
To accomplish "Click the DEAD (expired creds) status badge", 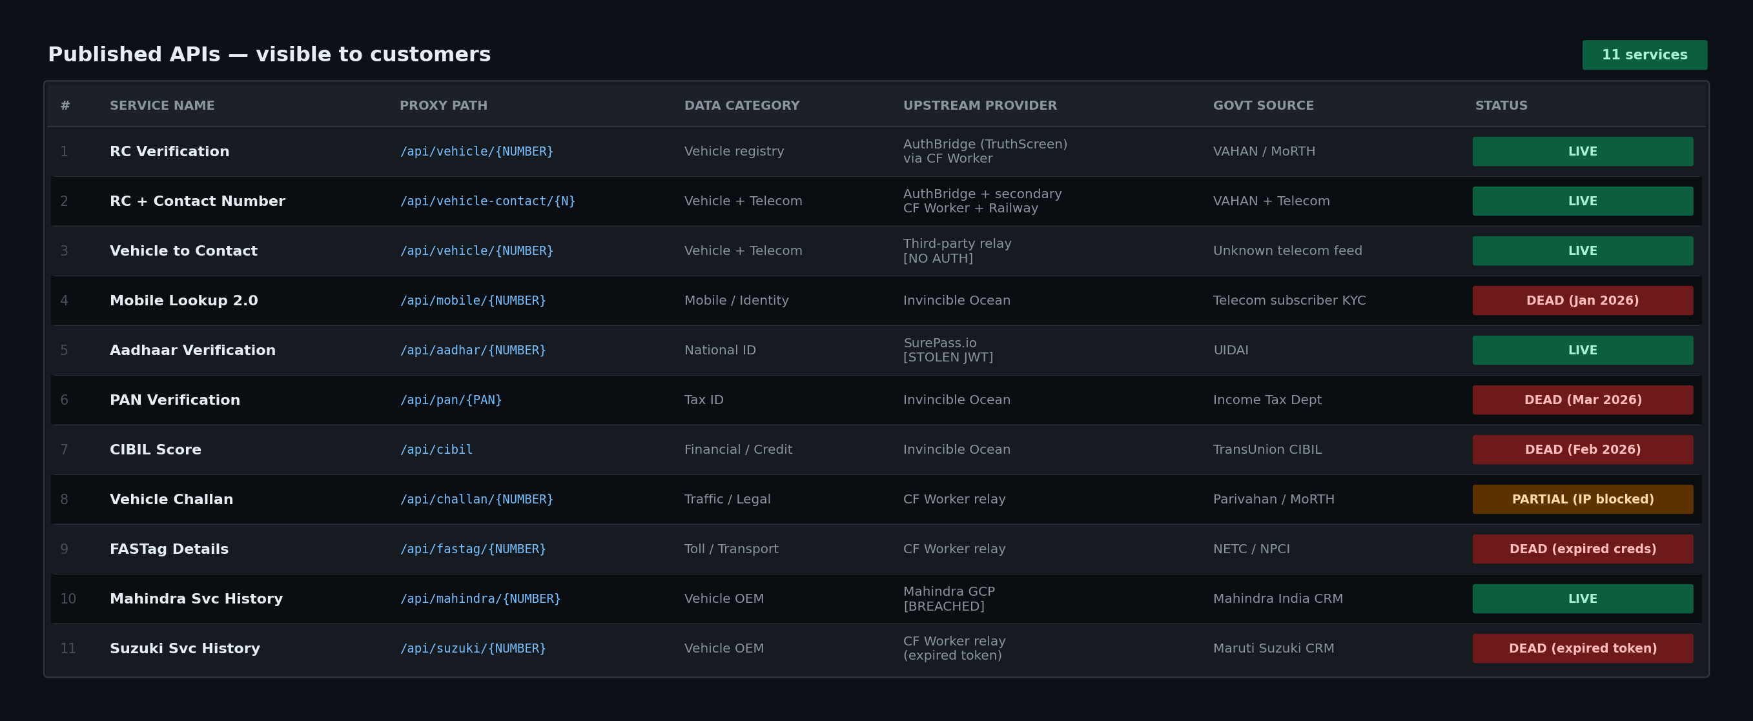I will coord(1583,549).
